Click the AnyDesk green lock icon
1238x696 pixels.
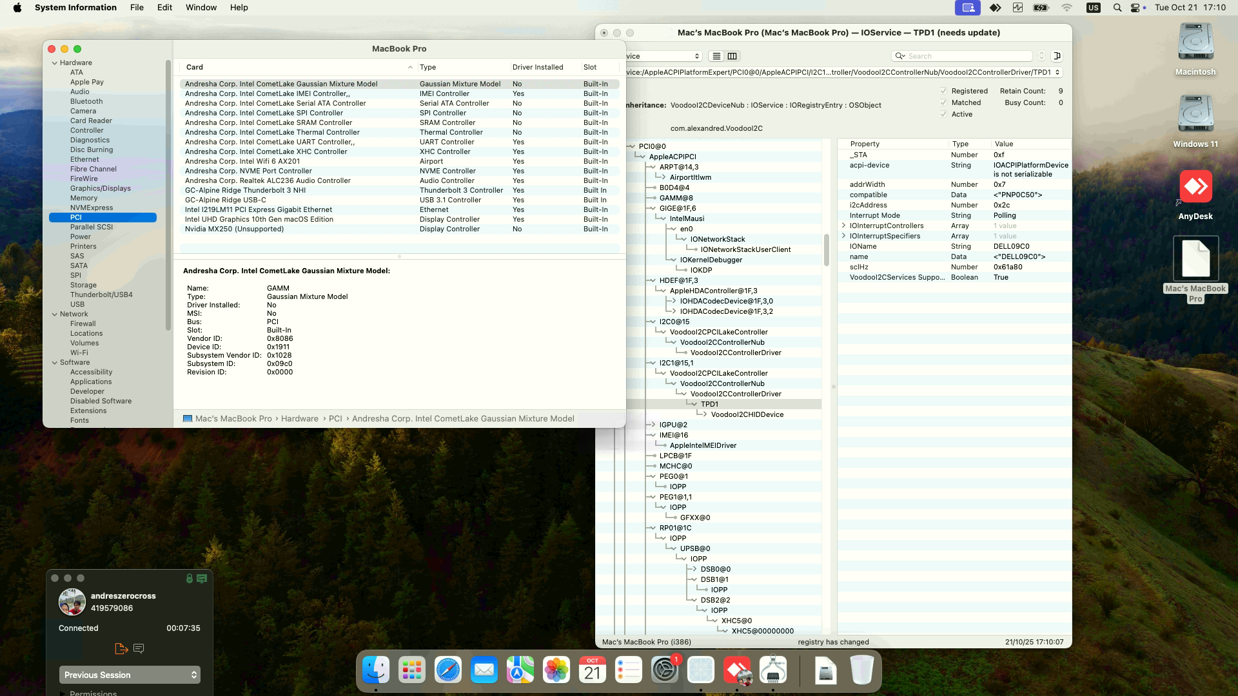pos(189,579)
